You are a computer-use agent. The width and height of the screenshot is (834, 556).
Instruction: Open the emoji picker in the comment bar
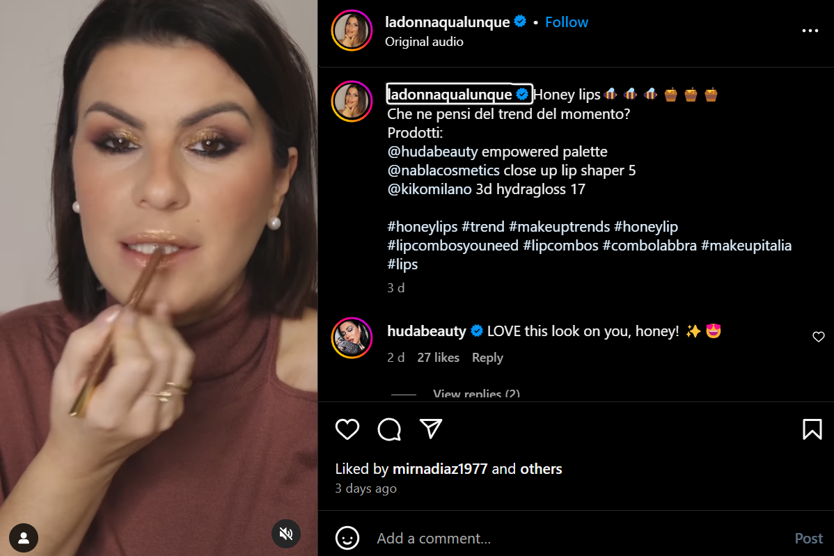click(346, 538)
